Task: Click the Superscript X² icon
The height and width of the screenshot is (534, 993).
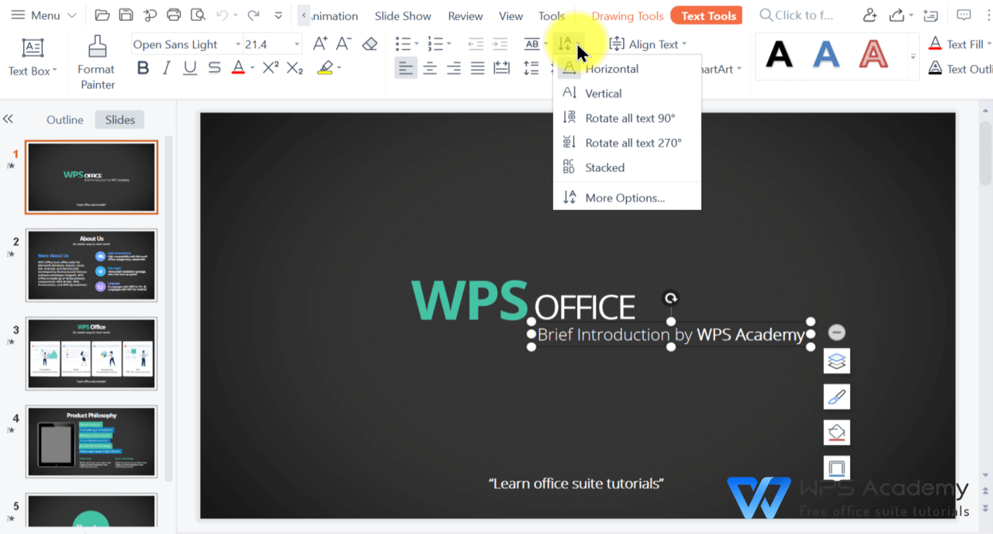Action: coord(270,68)
